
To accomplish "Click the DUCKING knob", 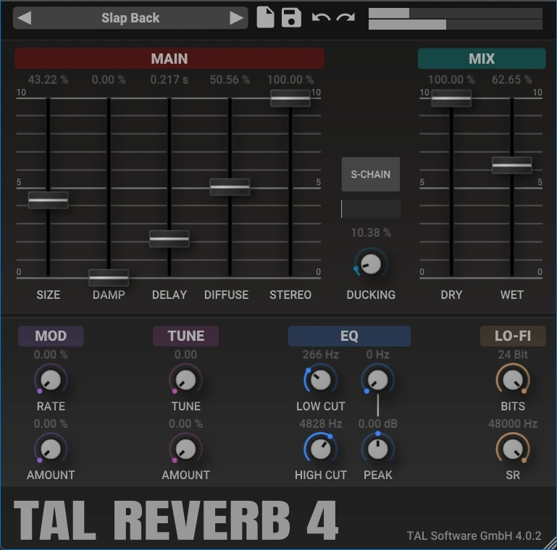I will (x=371, y=264).
